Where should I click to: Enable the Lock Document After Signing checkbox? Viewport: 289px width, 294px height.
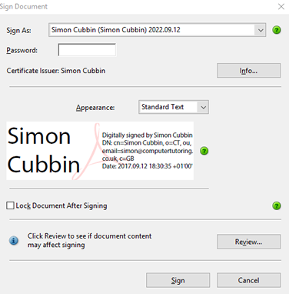coord(10,205)
